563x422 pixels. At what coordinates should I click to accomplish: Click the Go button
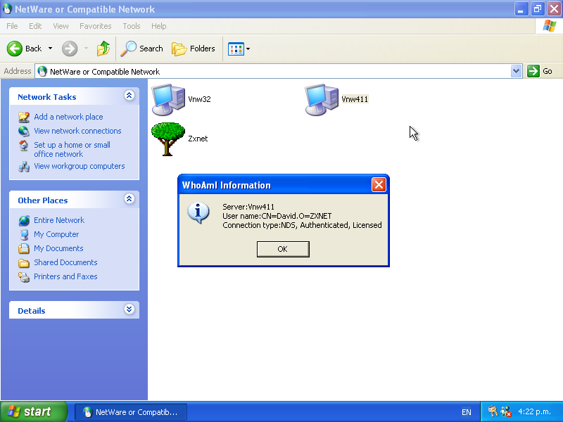(540, 71)
